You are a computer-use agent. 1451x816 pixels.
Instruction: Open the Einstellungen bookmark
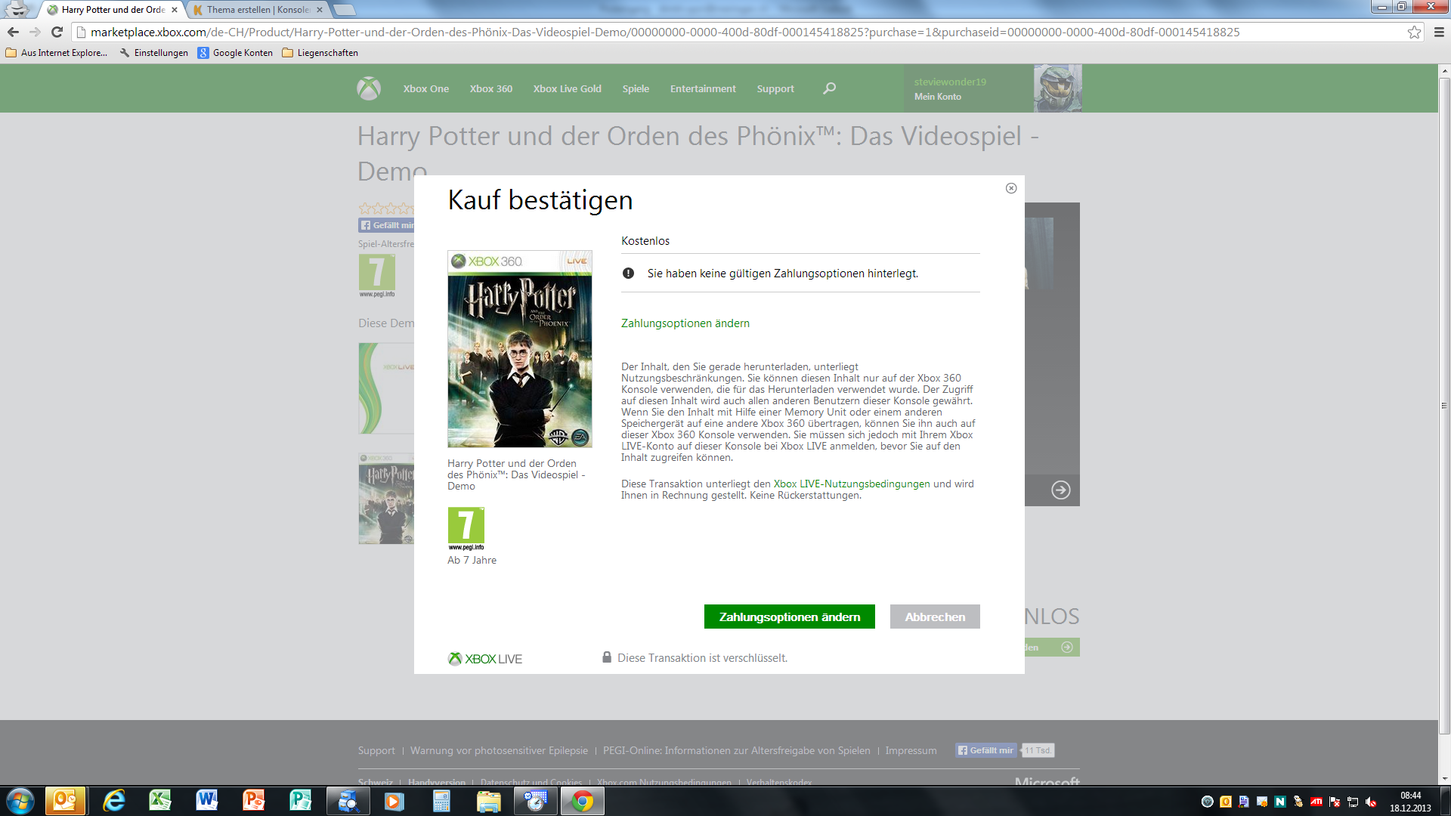(154, 53)
